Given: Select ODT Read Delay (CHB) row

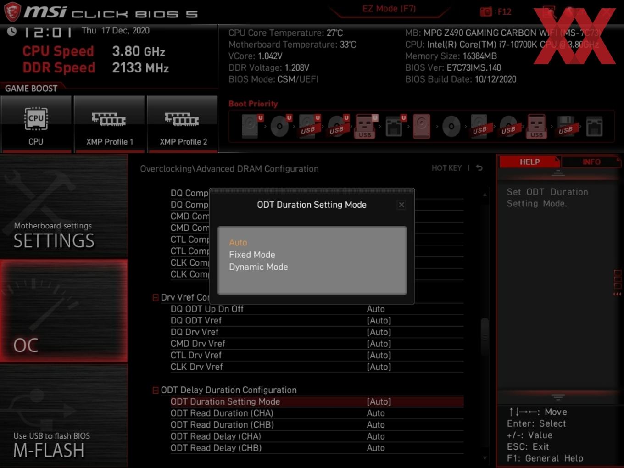Looking at the screenshot, I should 317,448.
